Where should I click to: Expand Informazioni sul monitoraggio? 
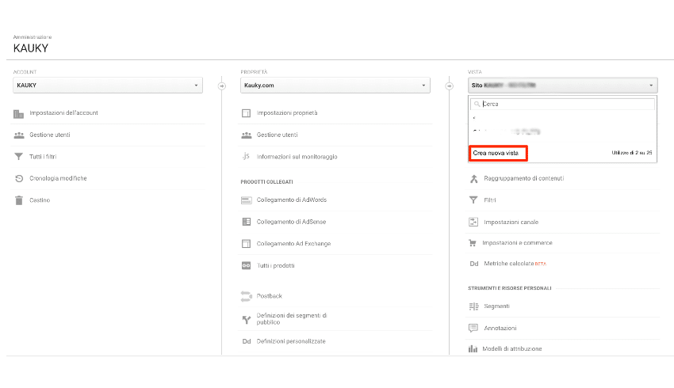tap(297, 157)
